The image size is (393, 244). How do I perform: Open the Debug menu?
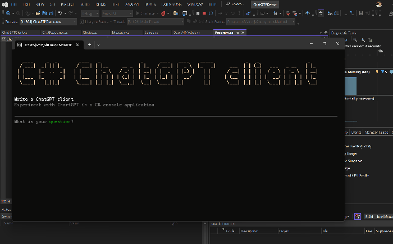pos(100,4)
